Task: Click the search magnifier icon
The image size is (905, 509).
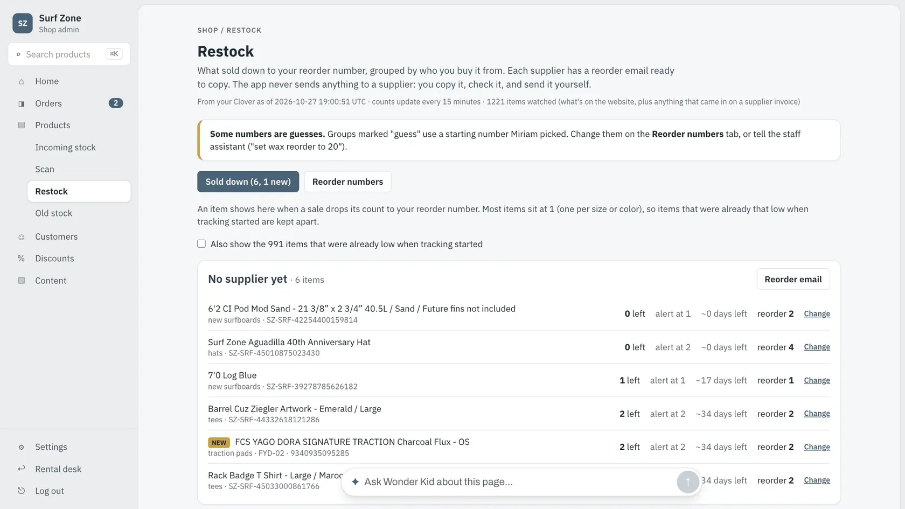Action: [x=18, y=54]
